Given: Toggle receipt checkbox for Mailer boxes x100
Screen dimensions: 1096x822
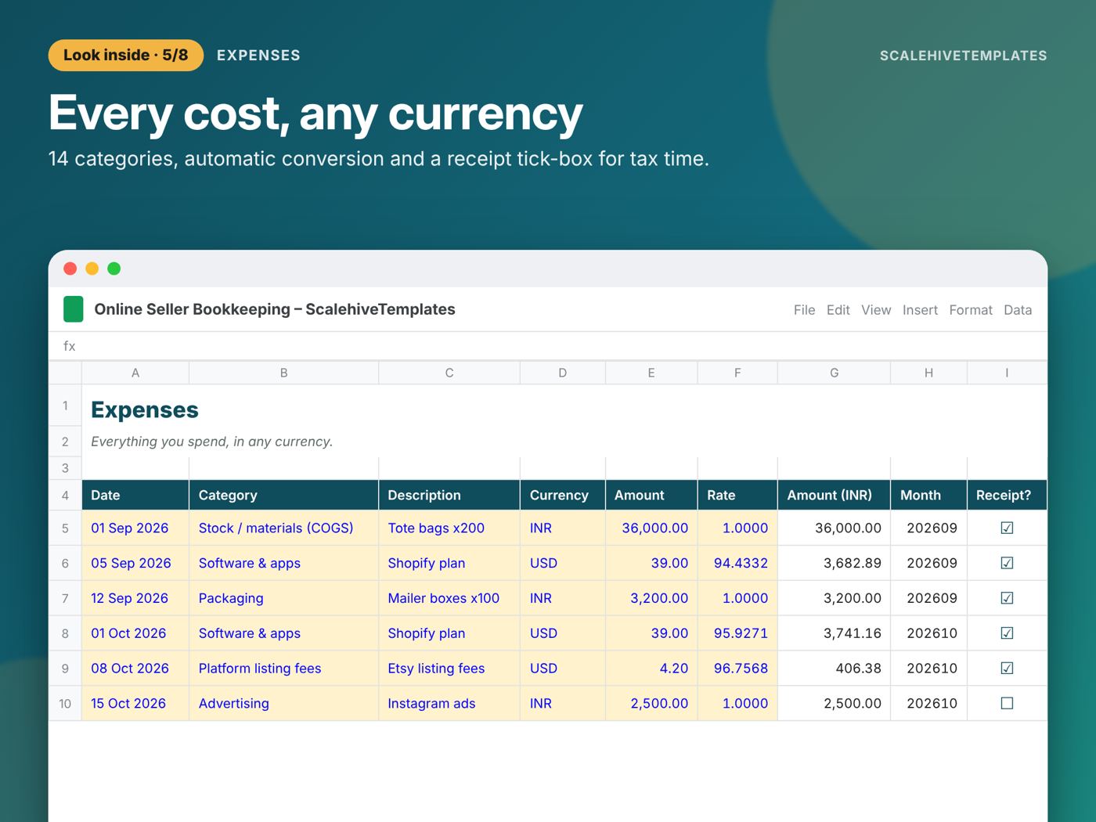Looking at the screenshot, I should point(1007,598).
